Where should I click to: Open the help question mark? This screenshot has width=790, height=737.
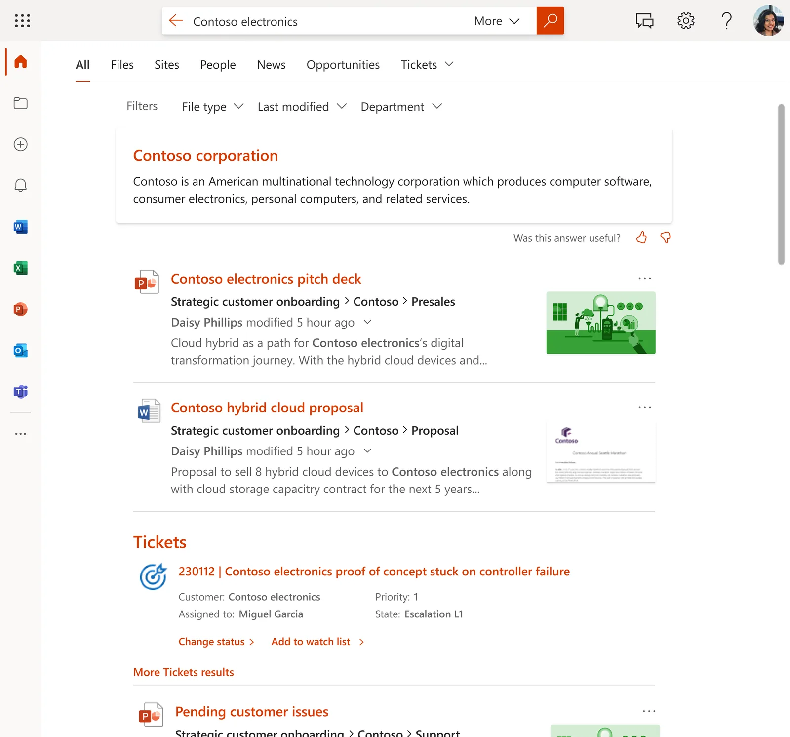pos(726,21)
